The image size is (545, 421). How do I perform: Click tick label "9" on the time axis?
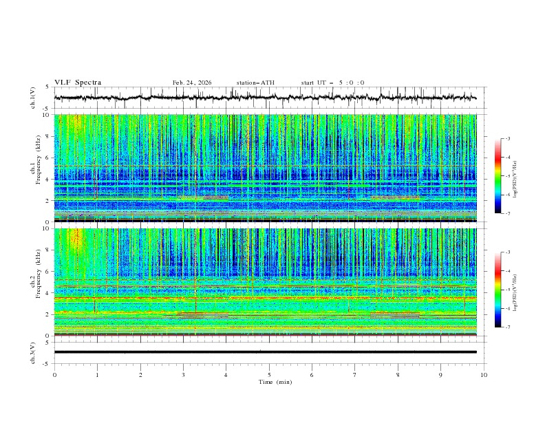tap(440, 375)
